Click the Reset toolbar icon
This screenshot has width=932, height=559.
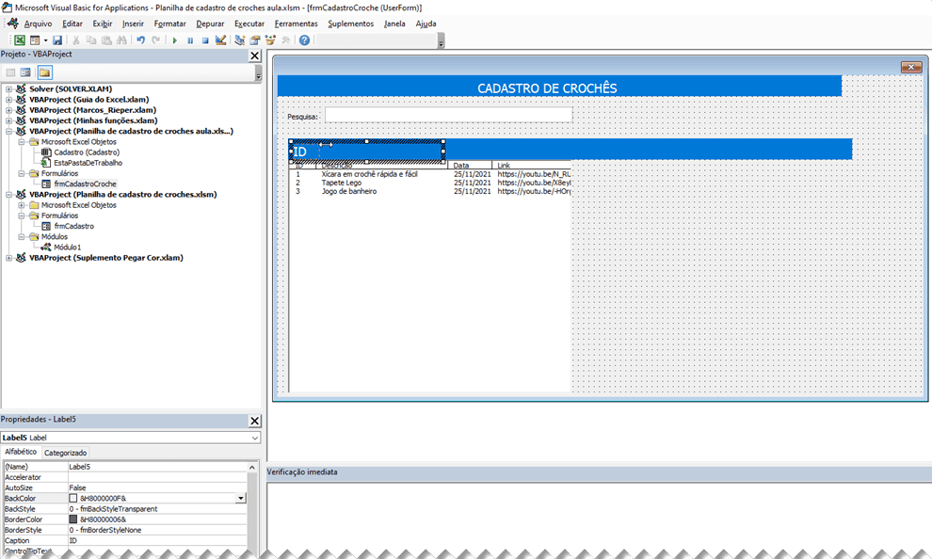[204, 40]
